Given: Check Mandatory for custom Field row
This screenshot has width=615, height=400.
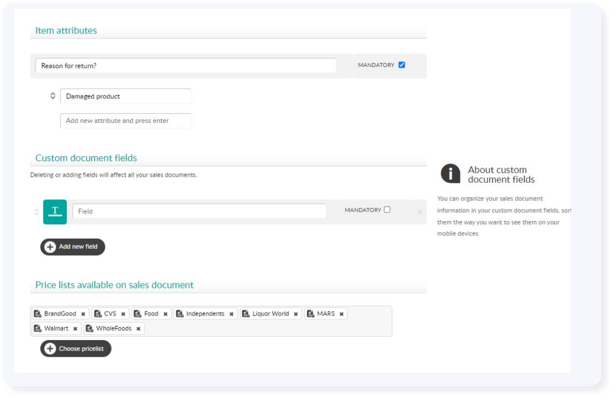Looking at the screenshot, I should (387, 210).
